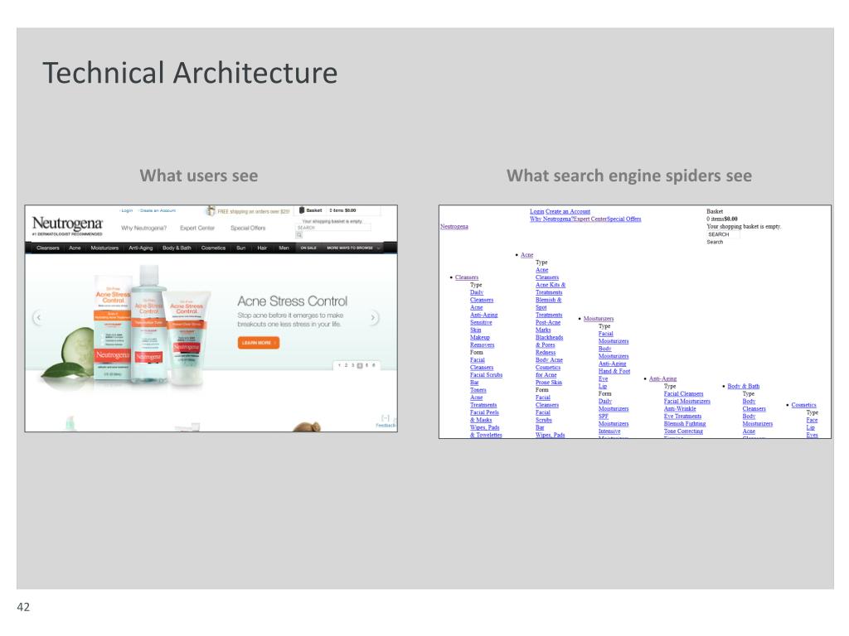849x636 pixels.
Task: Jump to banner slide 6 in pager
Action: [374, 365]
